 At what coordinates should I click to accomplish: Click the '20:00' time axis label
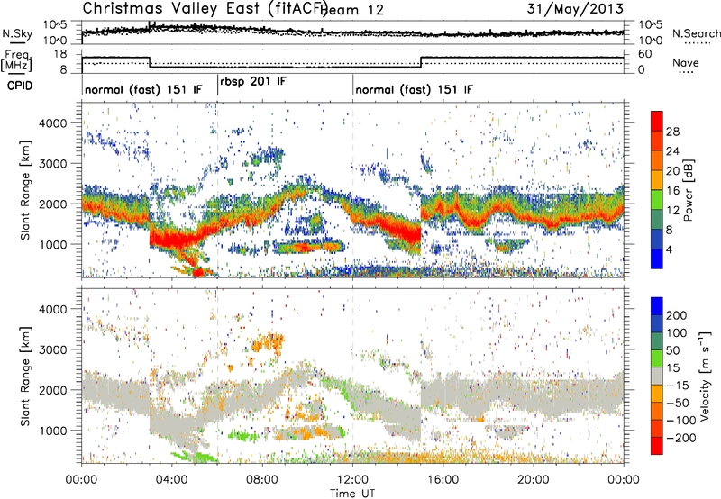534,480
